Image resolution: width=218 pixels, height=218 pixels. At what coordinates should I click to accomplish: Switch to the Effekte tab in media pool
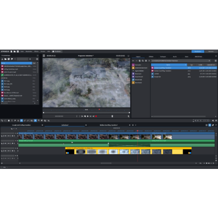[x=151, y=57]
